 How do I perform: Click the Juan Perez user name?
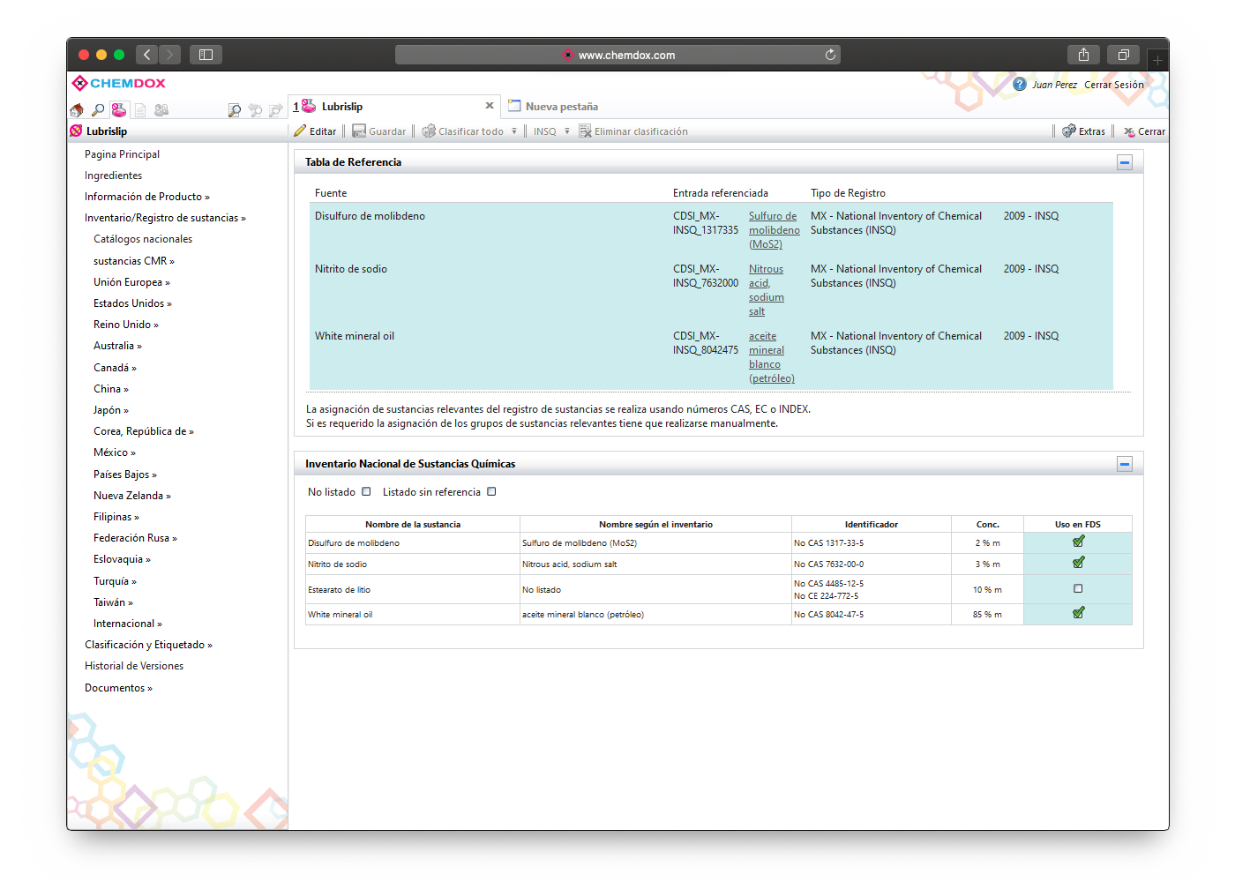(x=1054, y=85)
